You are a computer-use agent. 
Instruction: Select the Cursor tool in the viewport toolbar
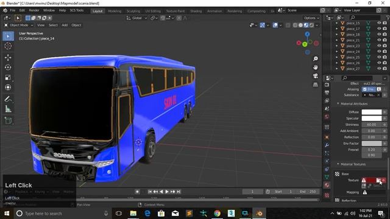pyautogui.click(x=8, y=46)
